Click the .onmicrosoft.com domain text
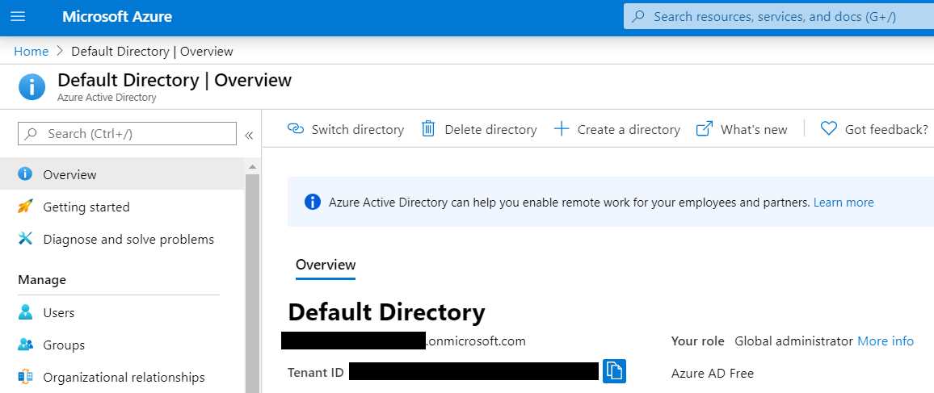The width and height of the screenshot is (934, 393). pyautogui.click(x=477, y=341)
